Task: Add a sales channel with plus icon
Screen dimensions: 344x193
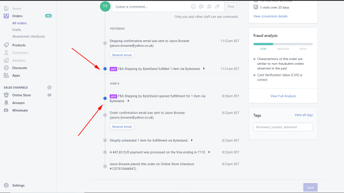Action: [49, 87]
